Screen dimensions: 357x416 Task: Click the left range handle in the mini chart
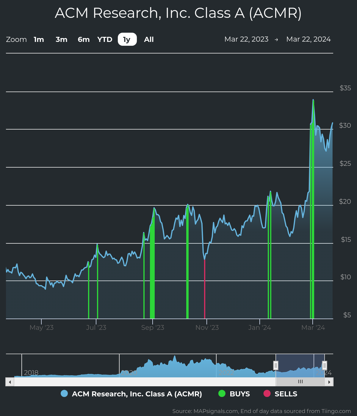[x=275, y=365]
